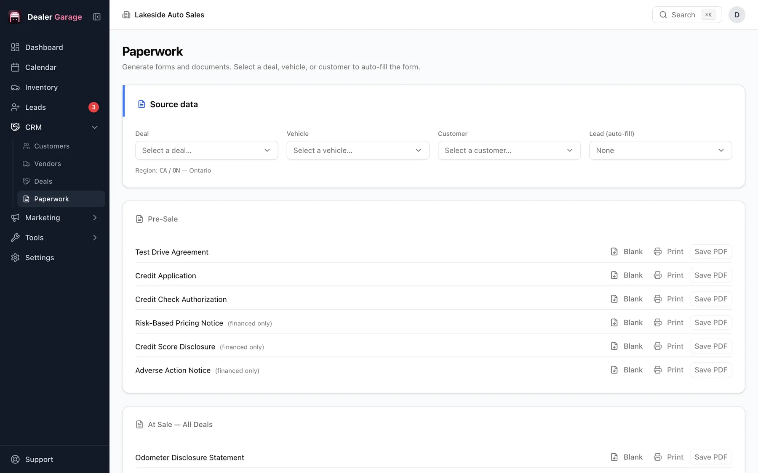Viewport: 758px width, 473px height.
Task: Click the Leads notification badge
Action: point(93,107)
